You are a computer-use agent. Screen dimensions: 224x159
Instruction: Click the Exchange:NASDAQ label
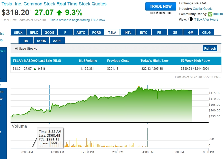click(193, 3)
